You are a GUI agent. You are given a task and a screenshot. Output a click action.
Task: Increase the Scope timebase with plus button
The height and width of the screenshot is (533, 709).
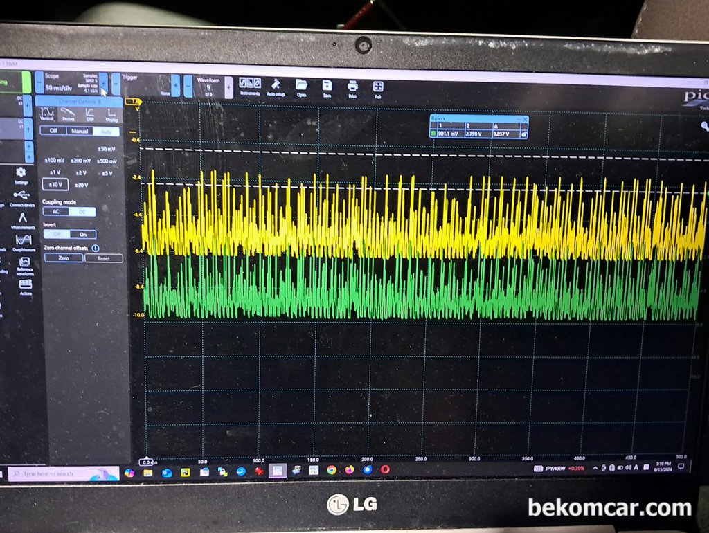(x=104, y=83)
